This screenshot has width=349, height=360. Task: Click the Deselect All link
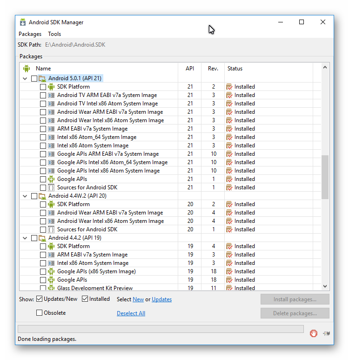(x=131, y=313)
